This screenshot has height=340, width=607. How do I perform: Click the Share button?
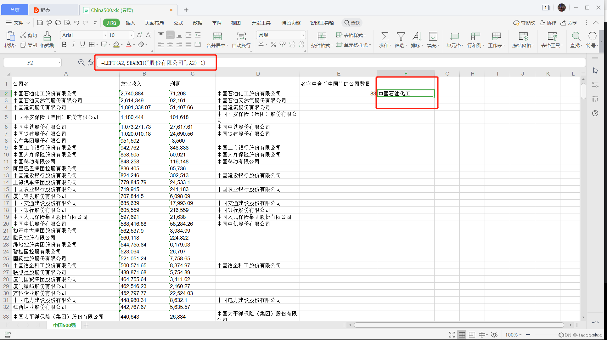(x=569, y=23)
